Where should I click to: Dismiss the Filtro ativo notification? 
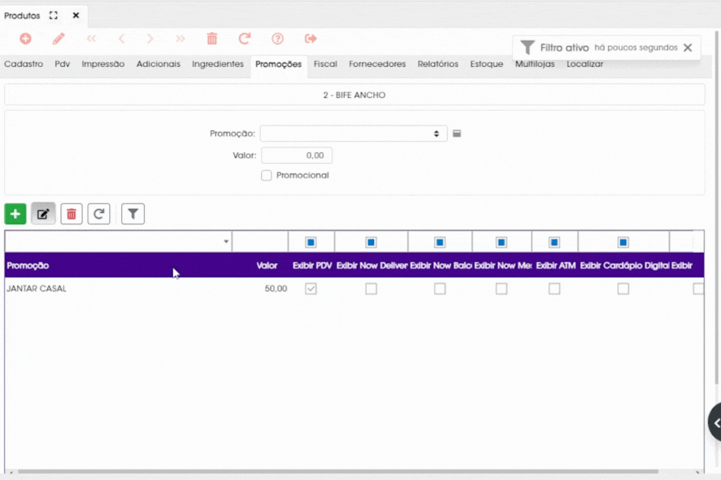(688, 47)
